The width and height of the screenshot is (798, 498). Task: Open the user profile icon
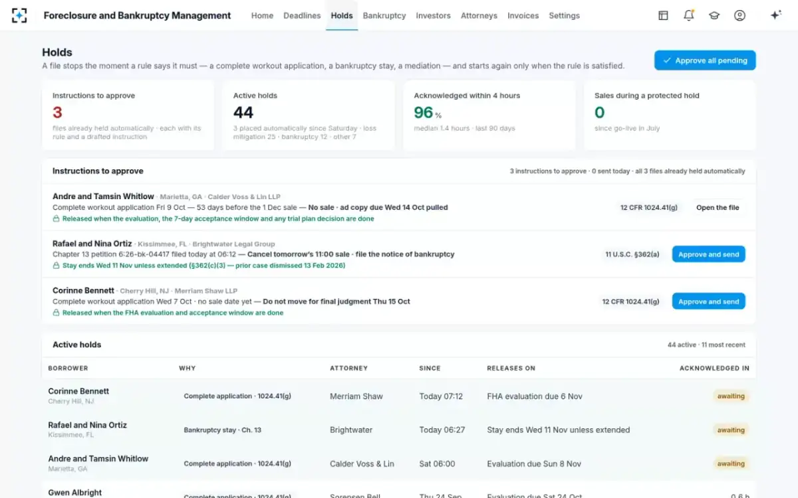coord(739,15)
